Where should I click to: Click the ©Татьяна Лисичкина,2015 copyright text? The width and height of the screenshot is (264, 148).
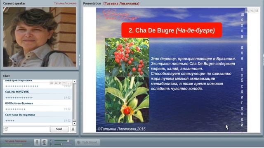[x=121, y=129]
